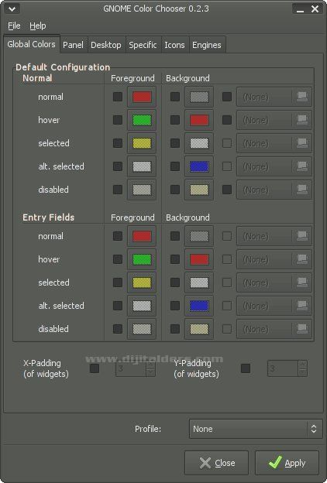Decrease Y-Padding with spinner down arrow

303,372
